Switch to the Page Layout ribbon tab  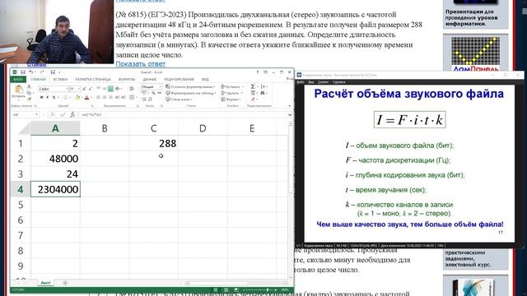tap(93, 80)
